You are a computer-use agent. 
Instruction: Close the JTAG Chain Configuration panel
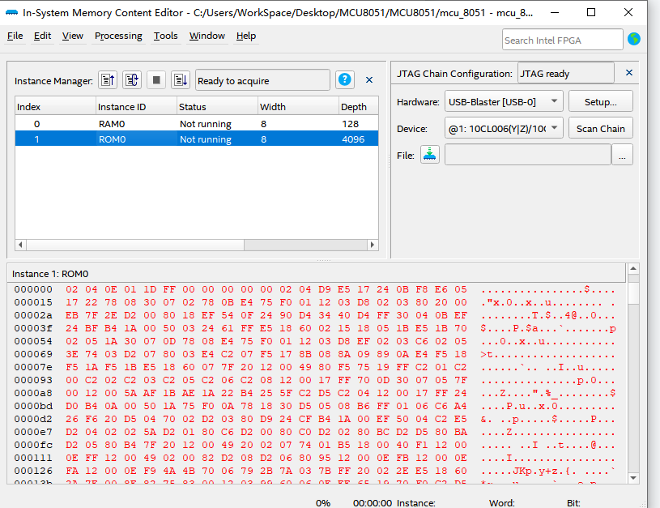[629, 73]
